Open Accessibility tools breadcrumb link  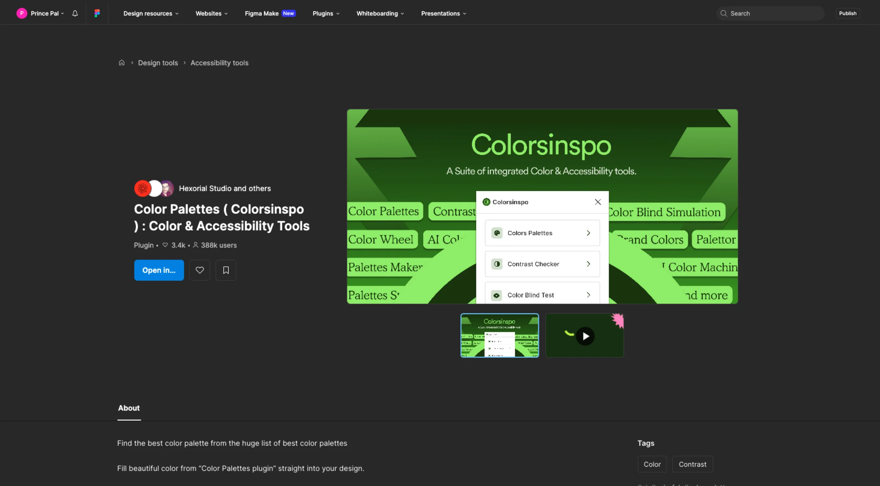pos(219,63)
